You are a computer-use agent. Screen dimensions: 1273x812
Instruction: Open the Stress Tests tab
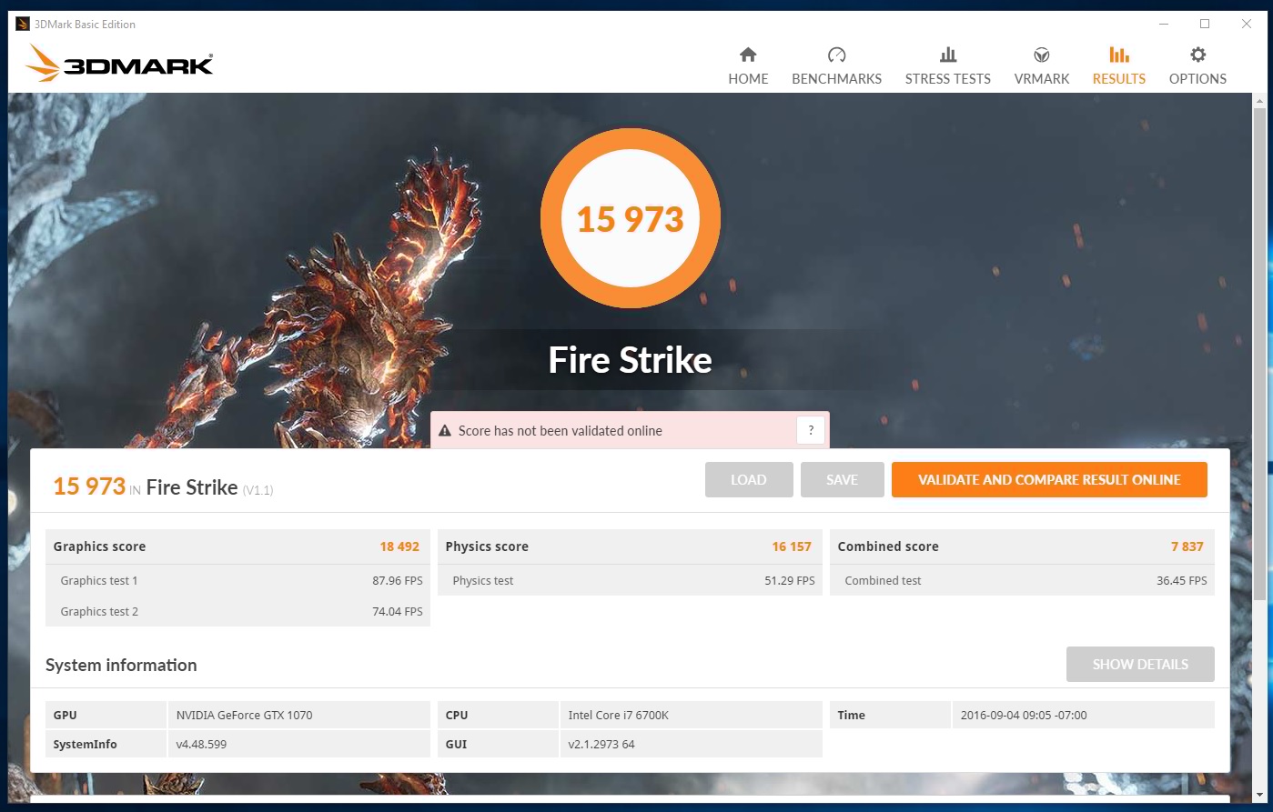(x=947, y=66)
